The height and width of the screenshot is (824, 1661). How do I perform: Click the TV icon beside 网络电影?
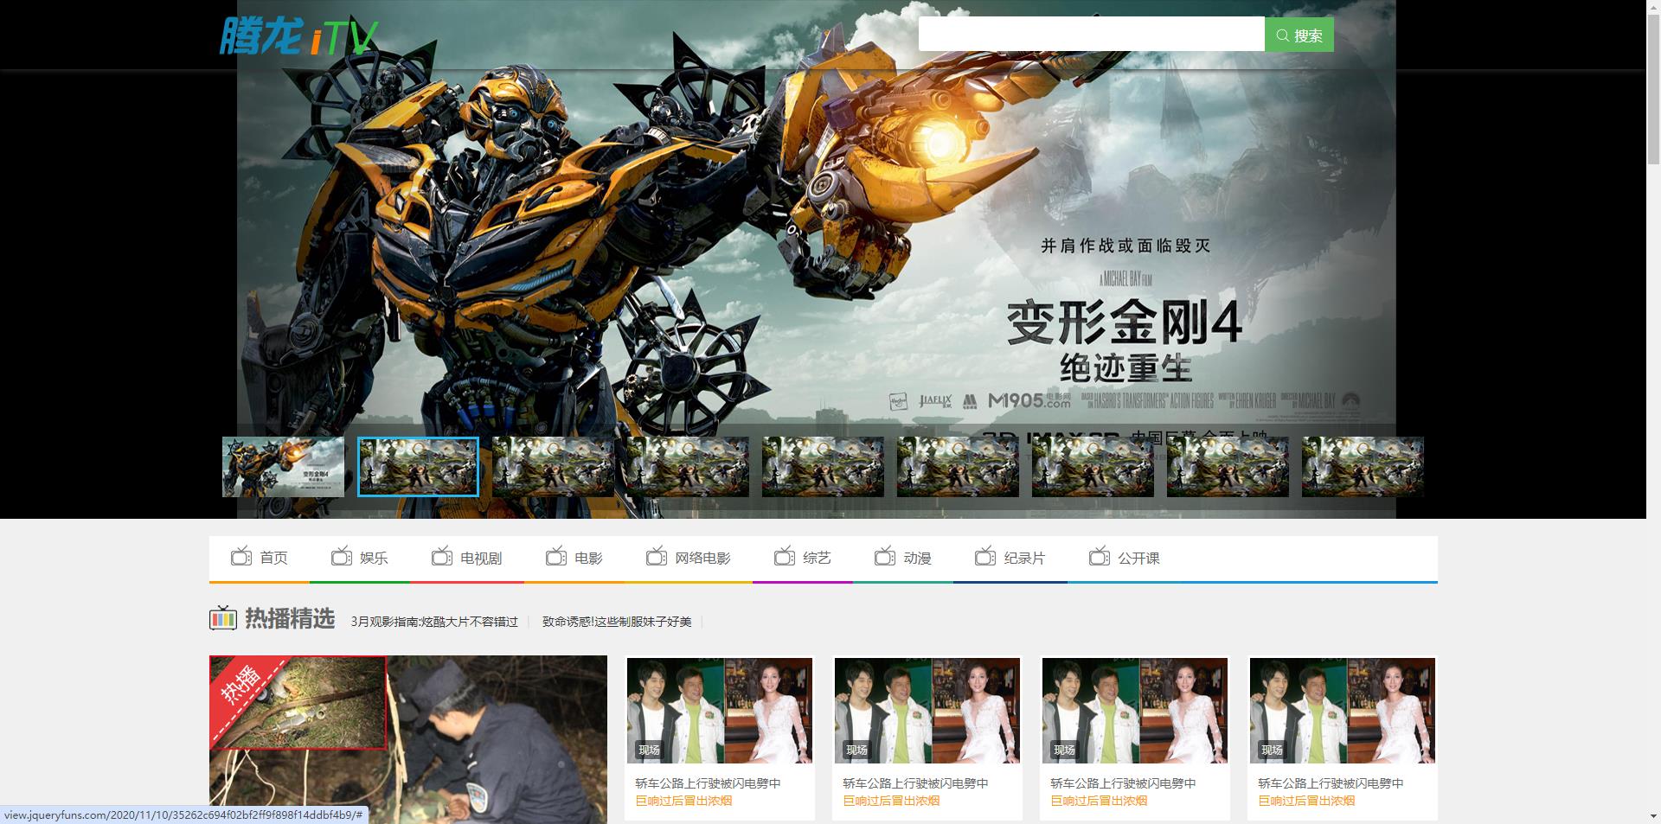[x=657, y=556]
